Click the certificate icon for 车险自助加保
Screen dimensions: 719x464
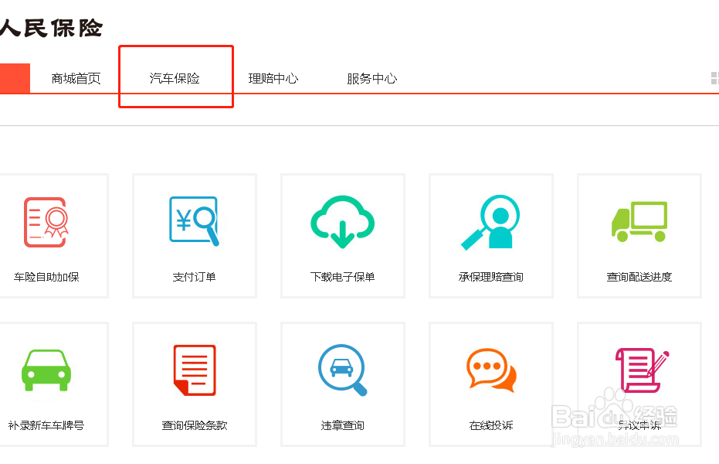click(46, 222)
